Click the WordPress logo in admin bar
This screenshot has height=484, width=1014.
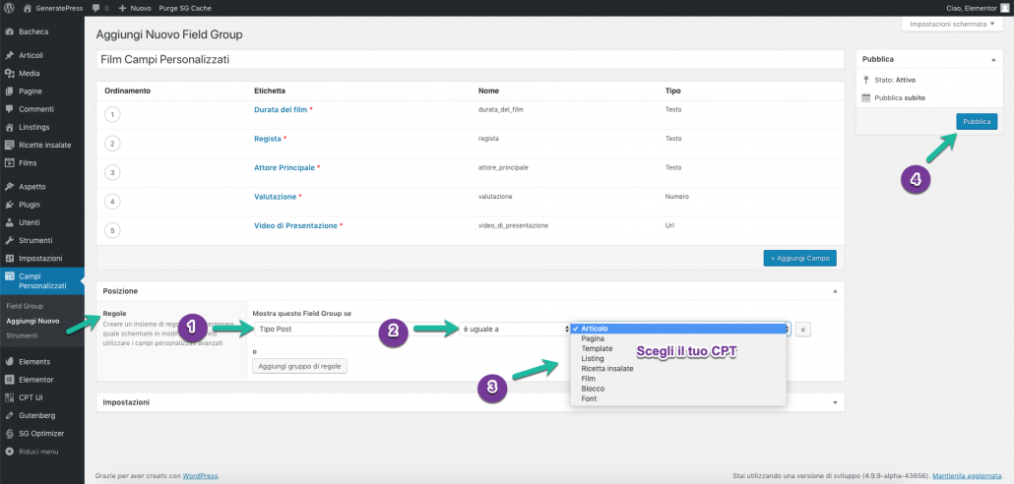(x=8, y=7)
